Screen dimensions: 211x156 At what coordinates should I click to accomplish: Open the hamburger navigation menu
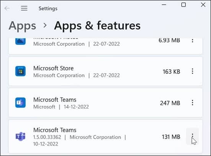coord(24,8)
